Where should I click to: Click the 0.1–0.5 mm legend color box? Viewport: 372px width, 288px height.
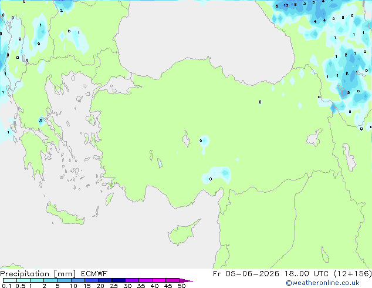(10, 280)
